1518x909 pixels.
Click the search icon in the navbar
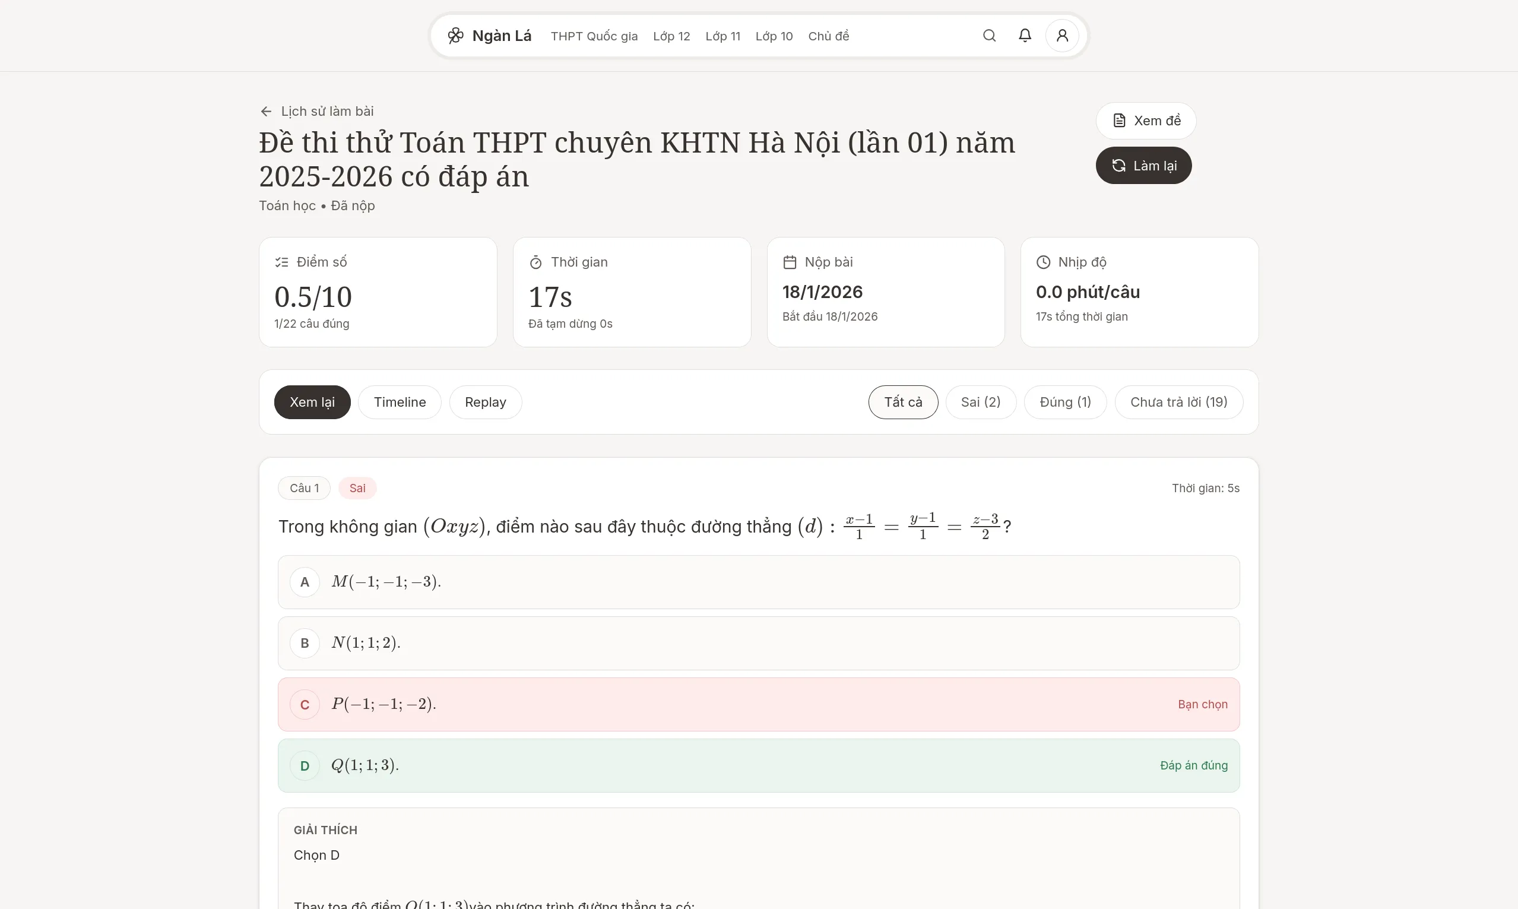989,36
